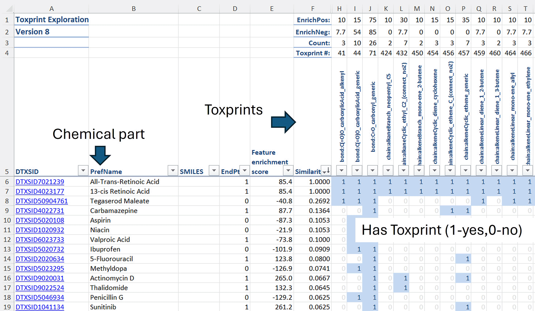Select the 'Sunitinib' cell
Viewport: 535px width, 311px height.
click(x=134, y=307)
